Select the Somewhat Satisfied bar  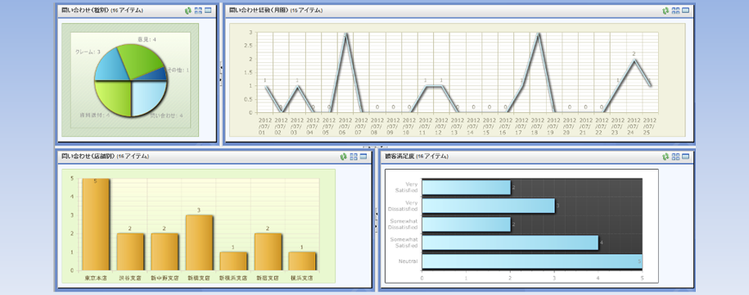(x=510, y=243)
